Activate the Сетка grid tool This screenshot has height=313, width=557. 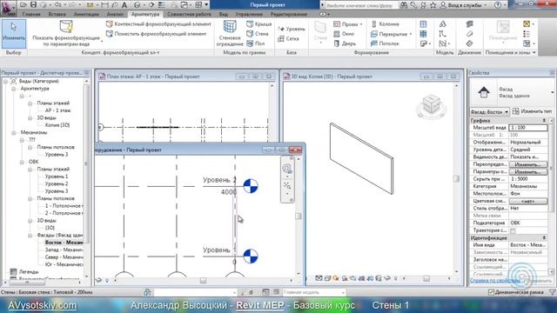pos(288,38)
